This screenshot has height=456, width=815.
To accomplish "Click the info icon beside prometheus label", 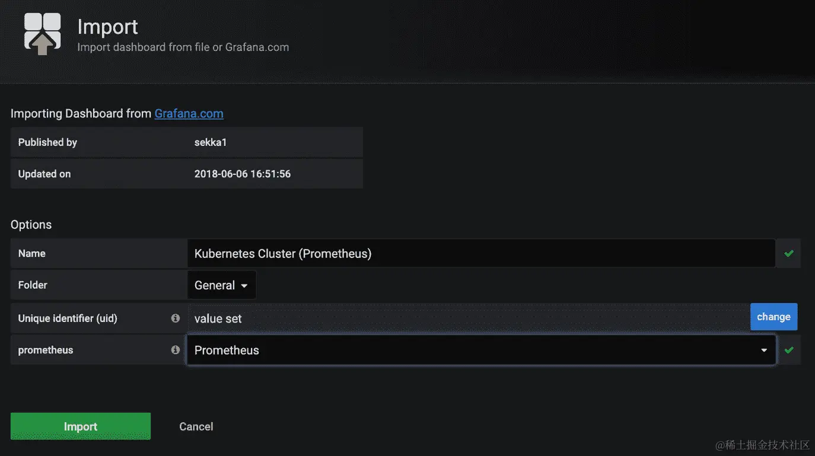I will coord(176,350).
